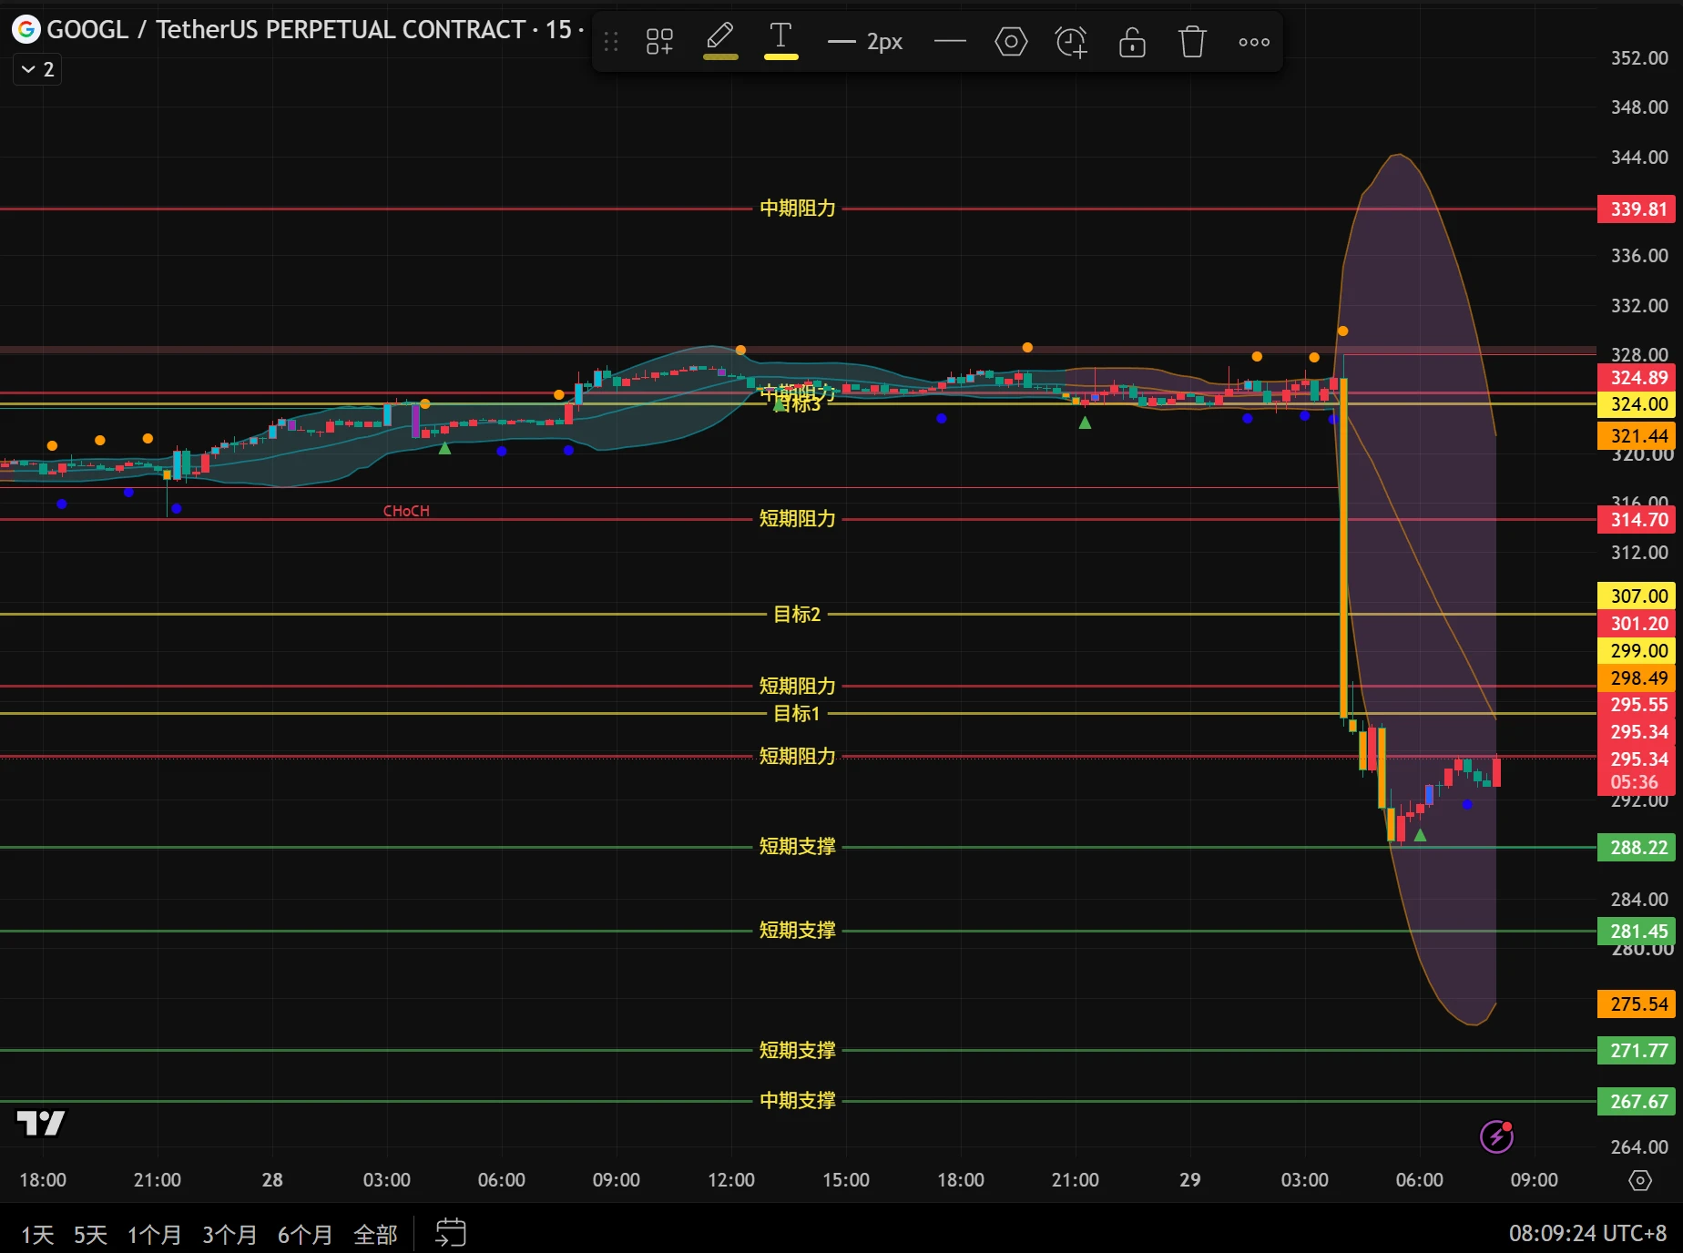This screenshot has height=1253, width=1683.
Task: Change line color with the pencil tool
Action: pos(720,42)
